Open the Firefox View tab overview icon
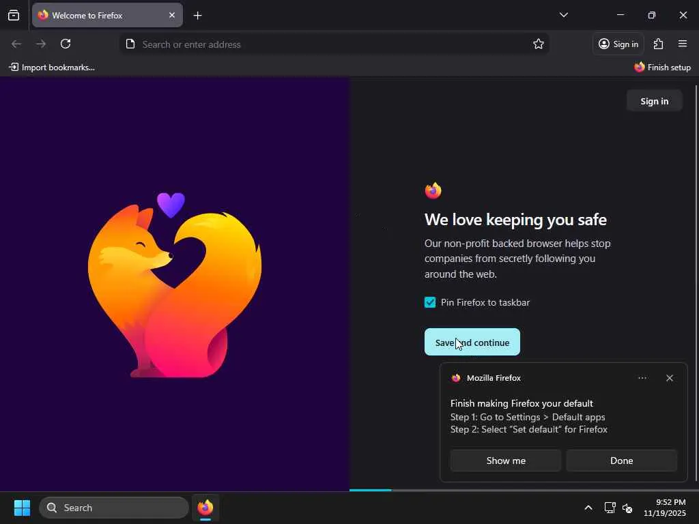Viewport: 699px width, 524px height. tap(14, 15)
